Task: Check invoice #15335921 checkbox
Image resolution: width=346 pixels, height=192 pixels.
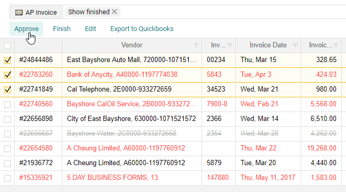Action: (7, 178)
